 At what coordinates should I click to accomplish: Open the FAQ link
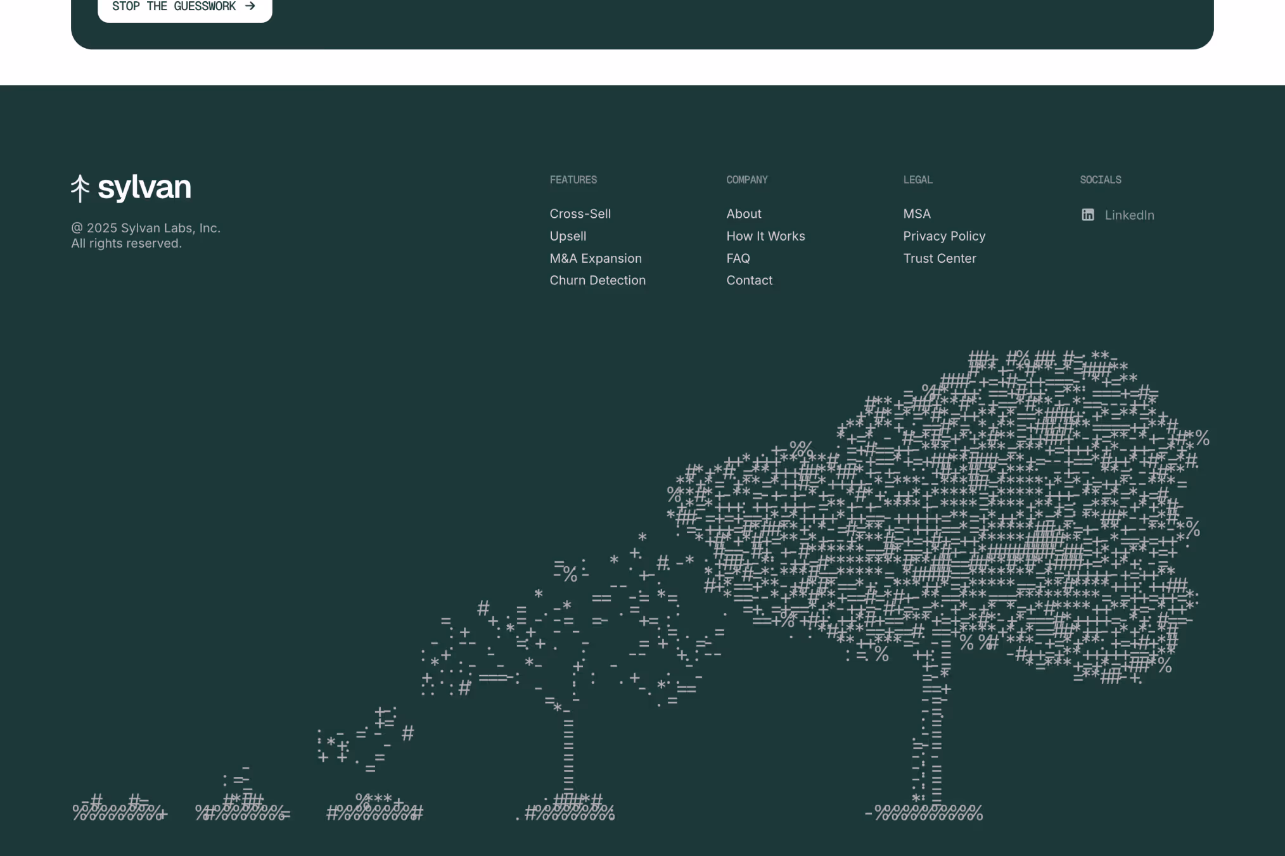point(738,258)
